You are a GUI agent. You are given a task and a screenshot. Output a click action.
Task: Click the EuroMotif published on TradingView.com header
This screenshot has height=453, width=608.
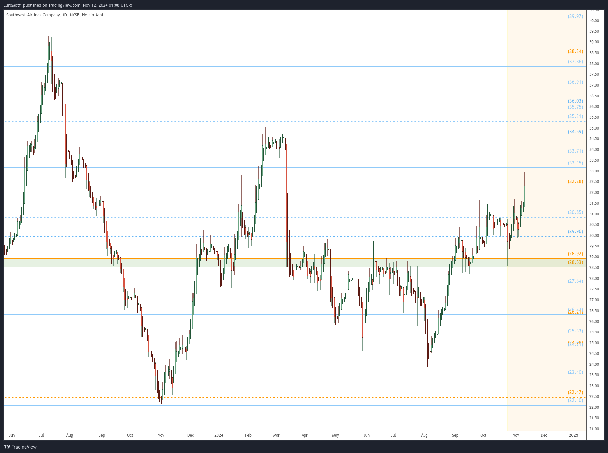pos(68,5)
